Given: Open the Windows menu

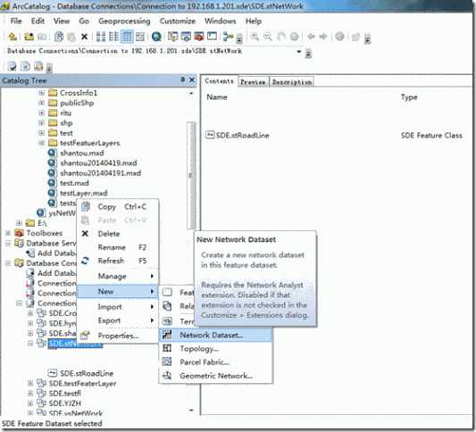Looking at the screenshot, I should [x=221, y=21].
